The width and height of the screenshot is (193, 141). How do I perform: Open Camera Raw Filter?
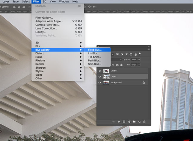click(x=58, y=25)
